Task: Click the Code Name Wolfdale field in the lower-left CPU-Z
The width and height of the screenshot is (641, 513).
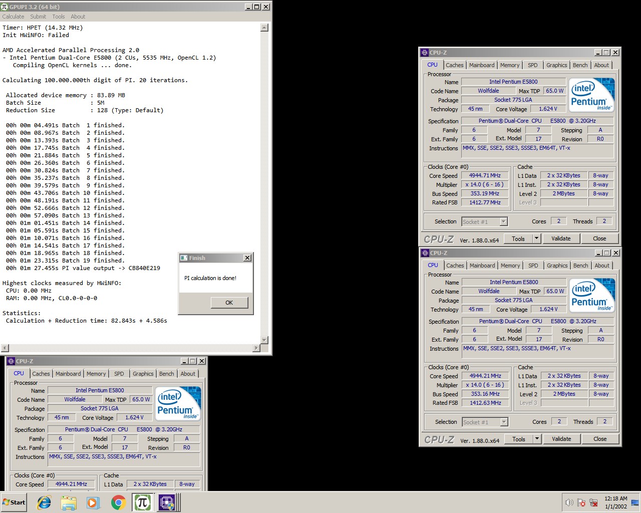Action: (75, 399)
